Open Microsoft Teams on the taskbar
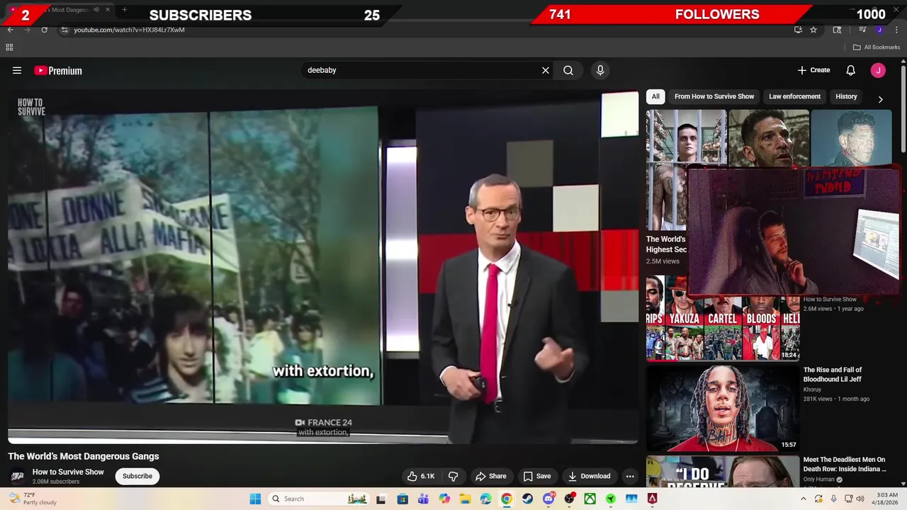Viewport: 907px width, 510px height. [423, 499]
